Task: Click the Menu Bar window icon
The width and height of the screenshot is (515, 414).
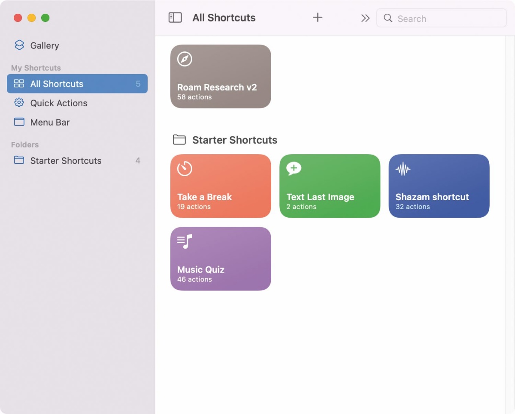Action: click(19, 122)
